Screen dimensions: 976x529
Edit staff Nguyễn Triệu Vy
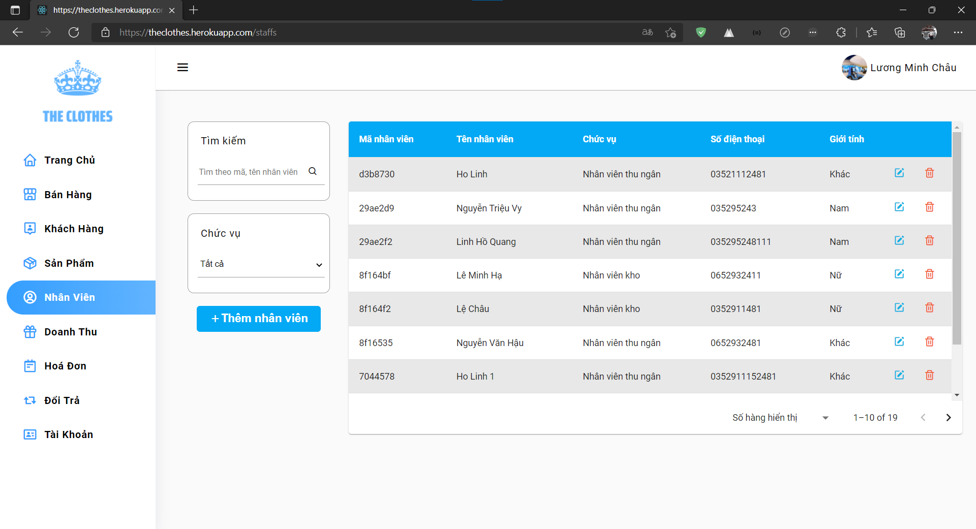tap(899, 207)
